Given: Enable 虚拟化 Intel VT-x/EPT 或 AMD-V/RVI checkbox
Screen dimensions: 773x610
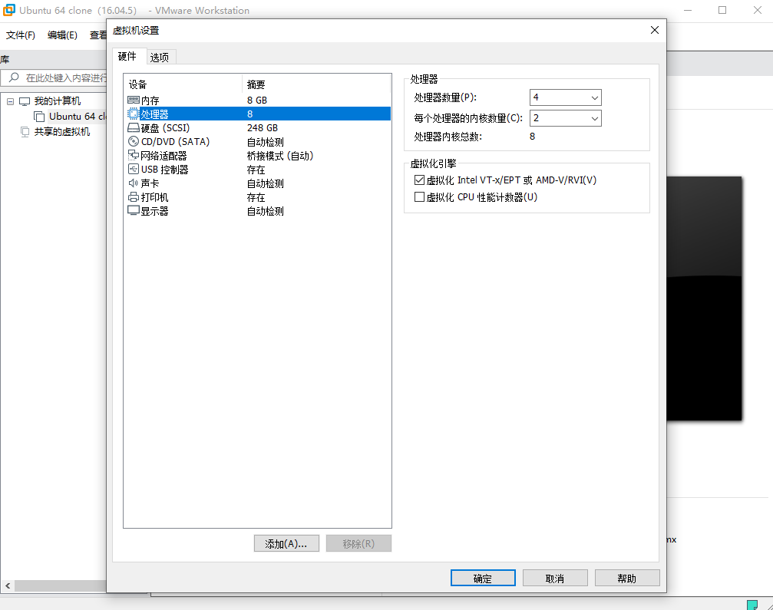Looking at the screenshot, I should point(419,180).
